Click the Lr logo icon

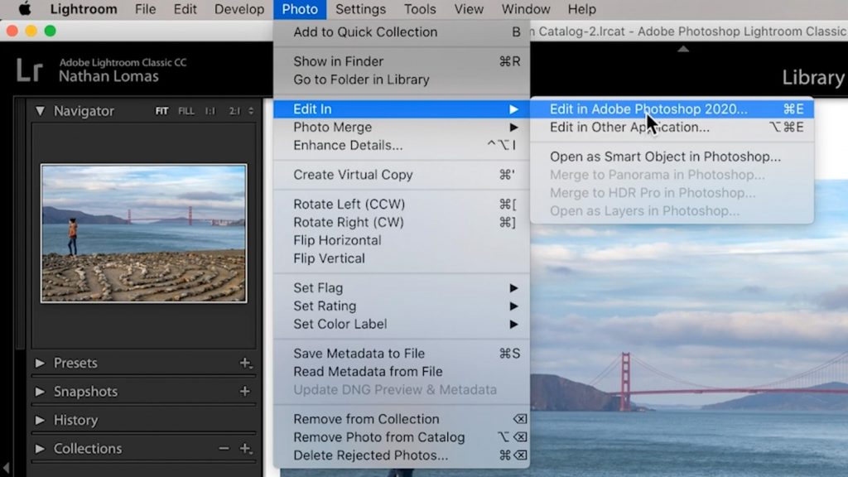point(29,70)
